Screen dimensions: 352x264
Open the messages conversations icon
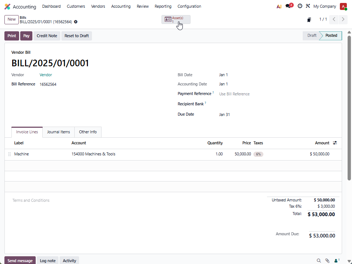288,6
